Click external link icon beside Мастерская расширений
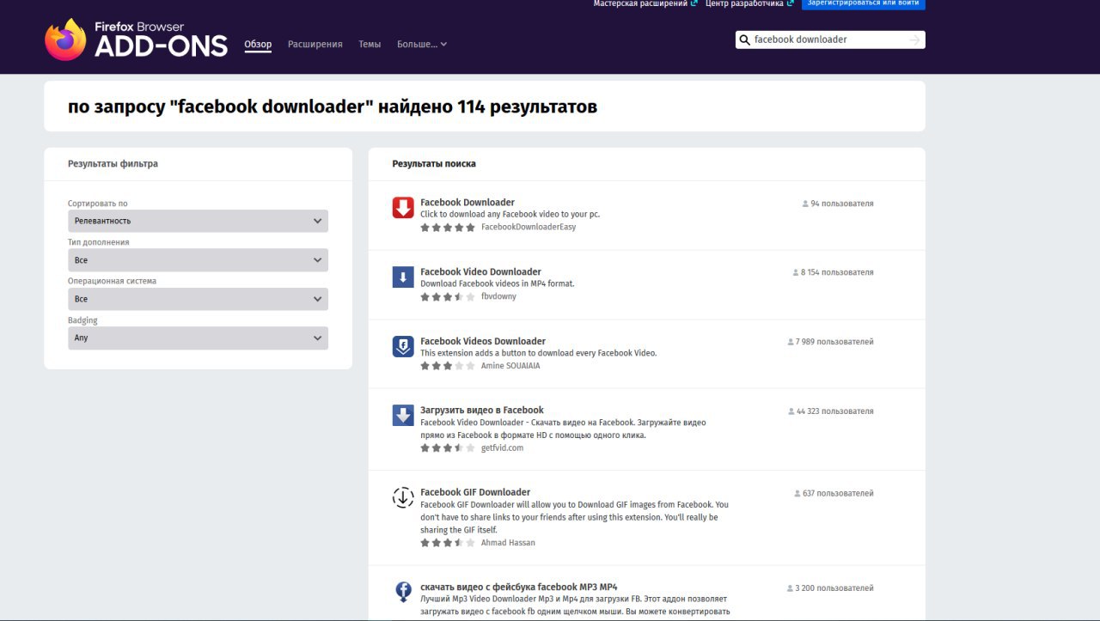Image resolution: width=1100 pixels, height=621 pixels. (x=694, y=3)
